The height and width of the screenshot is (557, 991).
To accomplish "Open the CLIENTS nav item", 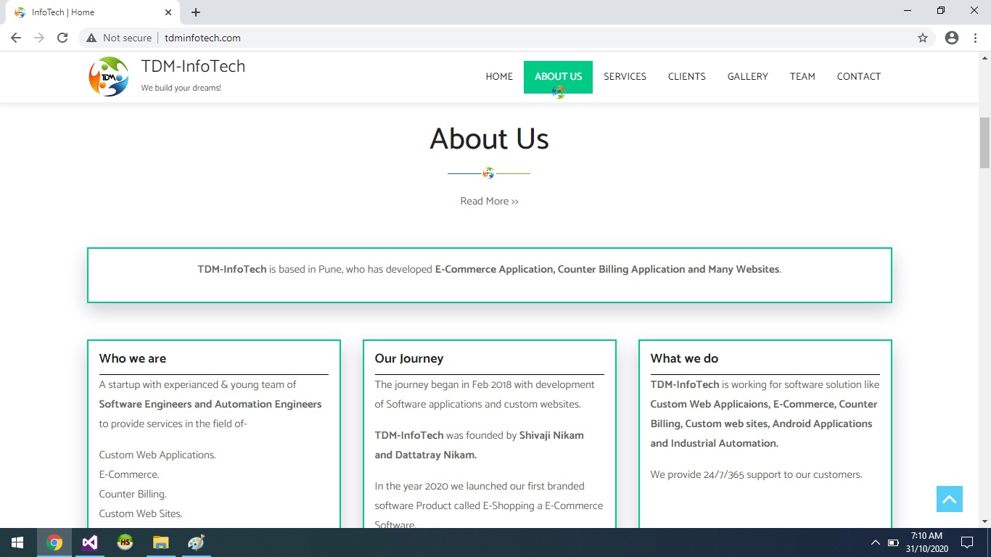I will [686, 76].
